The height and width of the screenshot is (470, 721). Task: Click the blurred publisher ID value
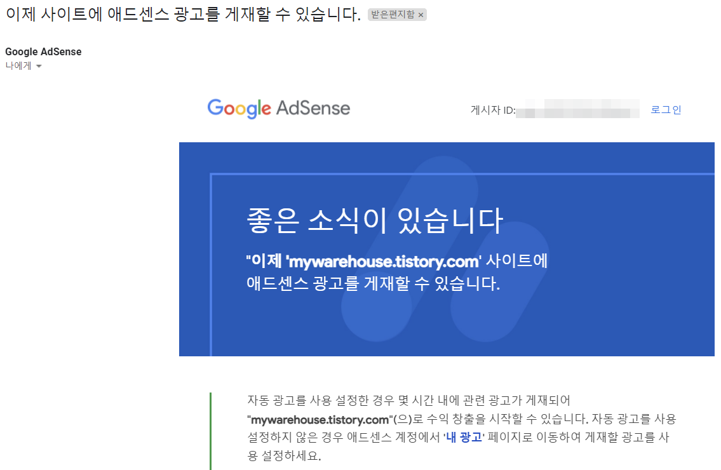coord(577,110)
